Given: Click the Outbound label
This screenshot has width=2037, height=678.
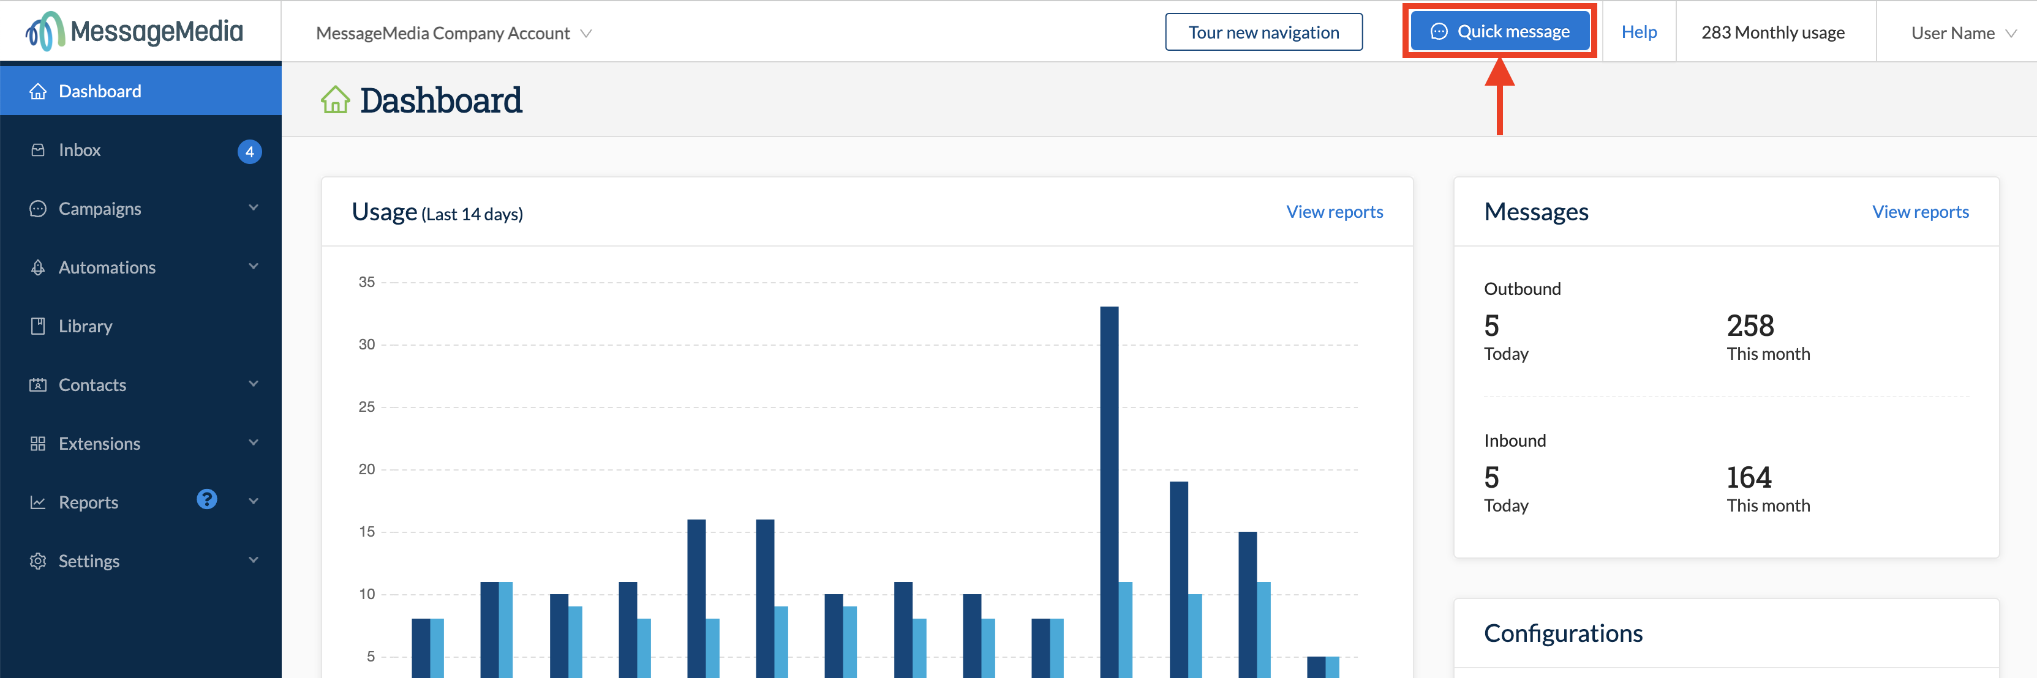Looking at the screenshot, I should tap(1522, 289).
